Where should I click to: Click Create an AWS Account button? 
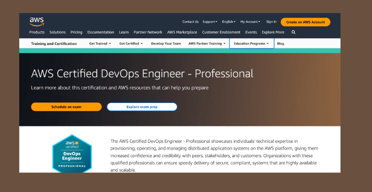click(x=305, y=22)
